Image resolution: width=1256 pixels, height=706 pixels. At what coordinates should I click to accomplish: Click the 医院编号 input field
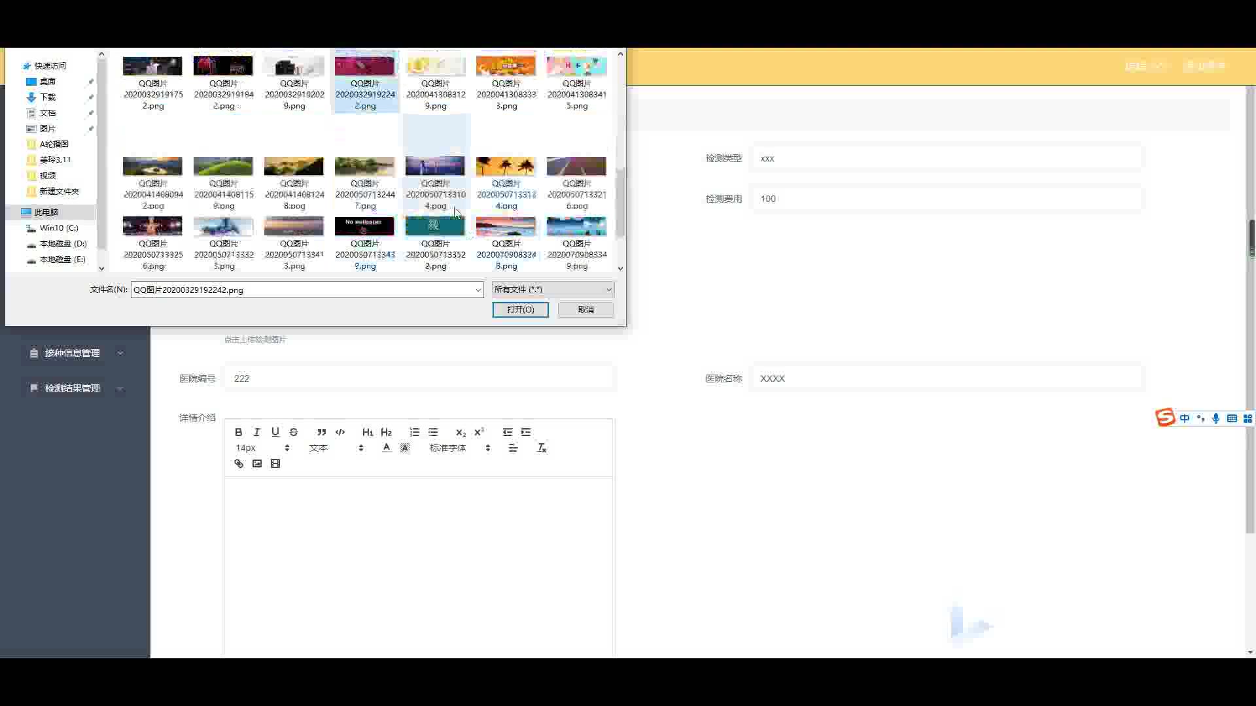coord(419,378)
